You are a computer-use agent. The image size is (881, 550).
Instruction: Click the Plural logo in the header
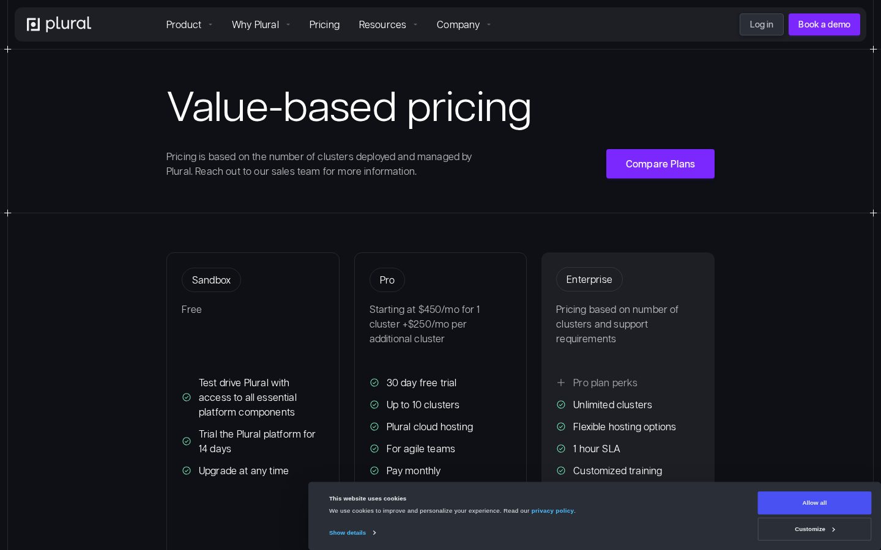[59, 24]
